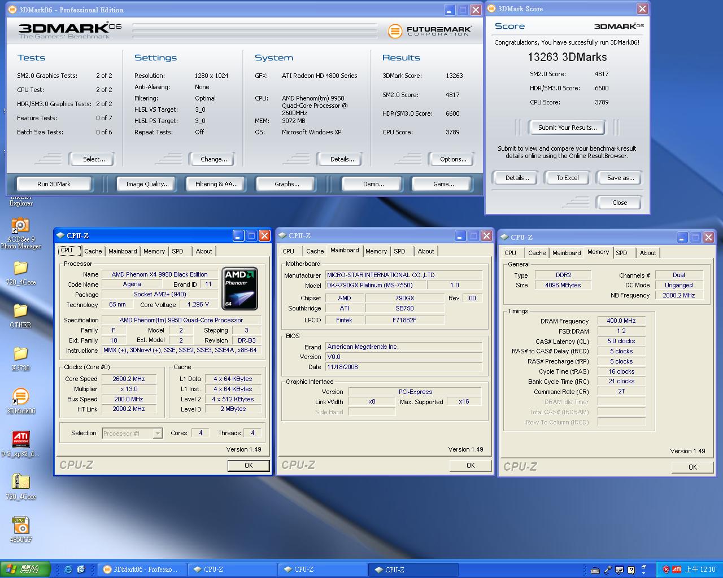The image size is (723, 578).
Task: Click the AMD Phenom logo in CPU-Z
Action: tap(240, 288)
